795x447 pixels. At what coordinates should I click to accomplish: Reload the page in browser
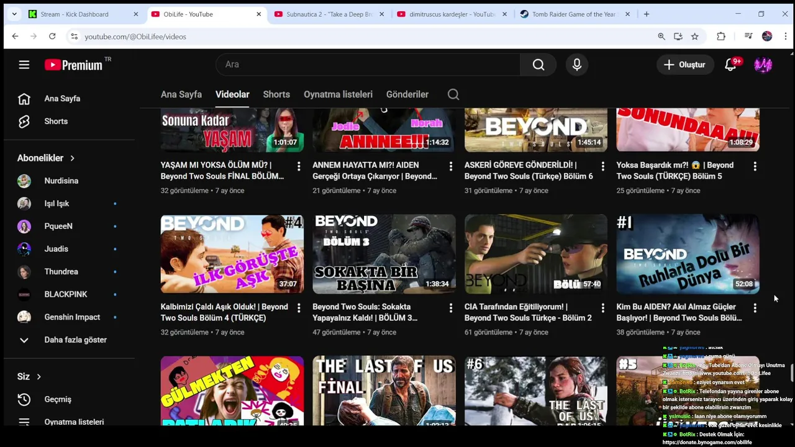click(x=52, y=37)
